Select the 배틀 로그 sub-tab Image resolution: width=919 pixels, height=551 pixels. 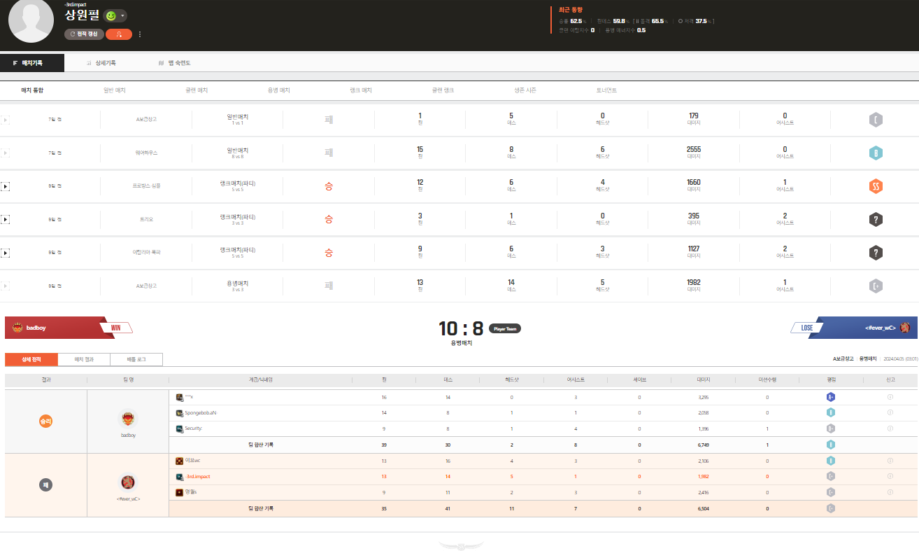point(136,360)
